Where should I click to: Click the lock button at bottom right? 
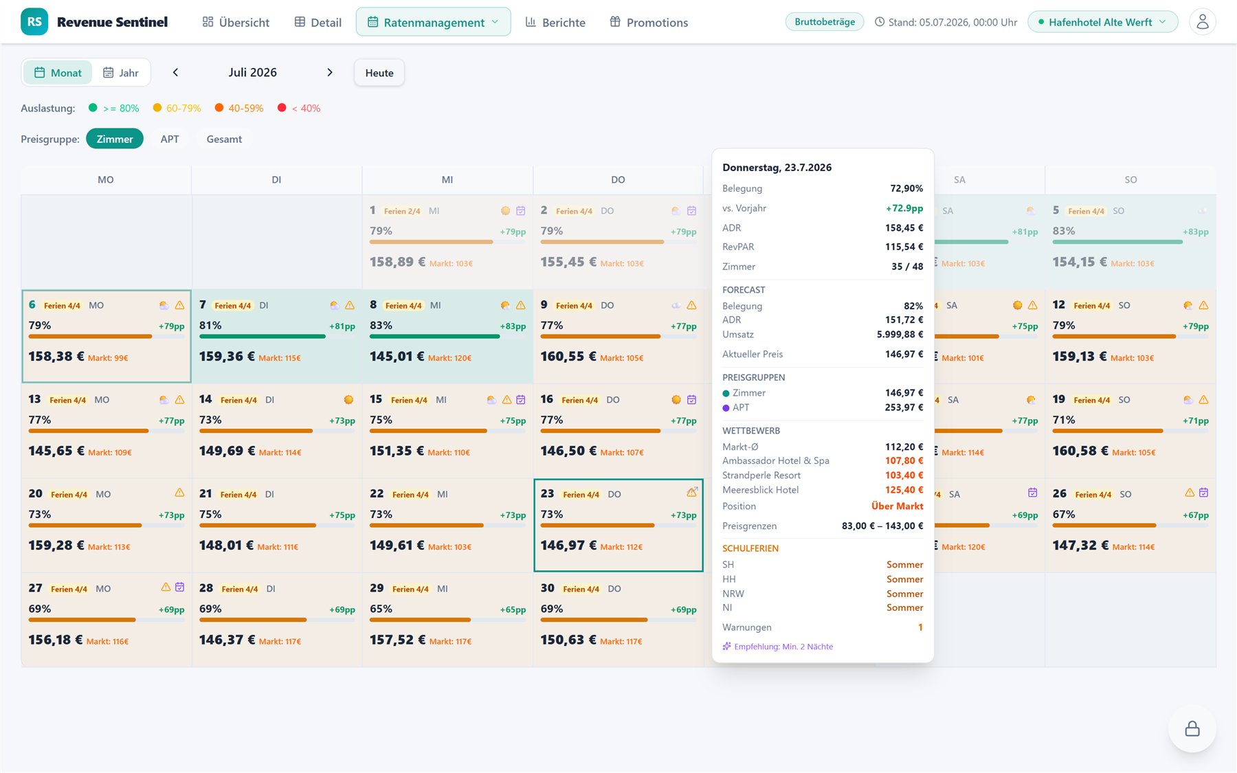[x=1192, y=728]
